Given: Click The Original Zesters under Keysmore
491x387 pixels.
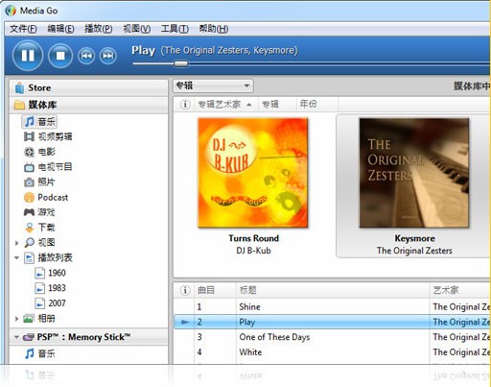Looking at the screenshot, I should coord(414,251).
